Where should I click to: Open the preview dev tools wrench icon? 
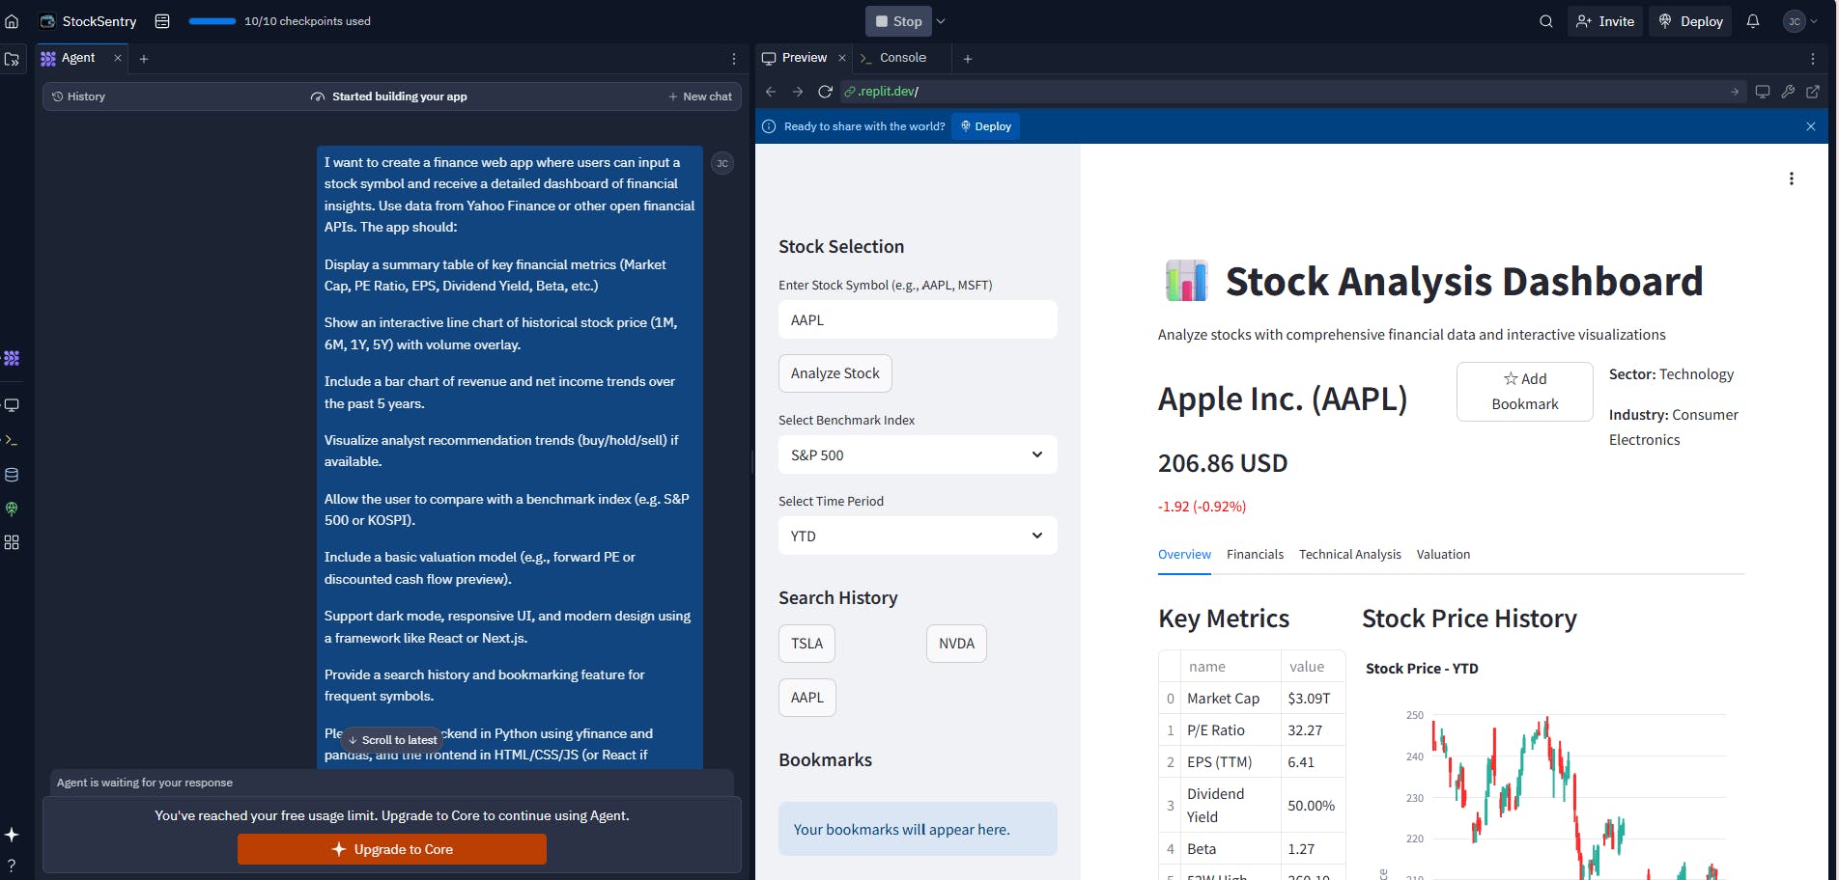(x=1788, y=92)
